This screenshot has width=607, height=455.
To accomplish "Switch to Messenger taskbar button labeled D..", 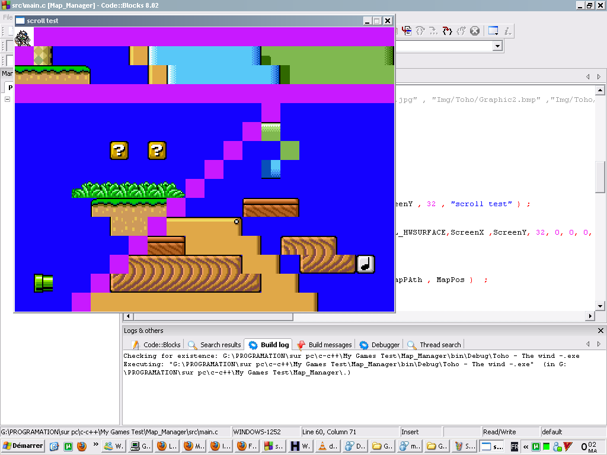I will (354, 446).
